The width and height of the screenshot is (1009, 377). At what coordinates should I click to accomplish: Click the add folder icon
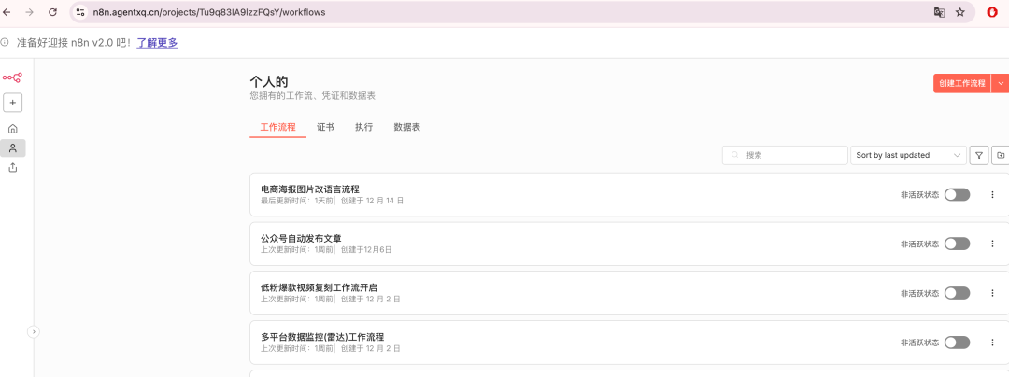coord(1001,155)
